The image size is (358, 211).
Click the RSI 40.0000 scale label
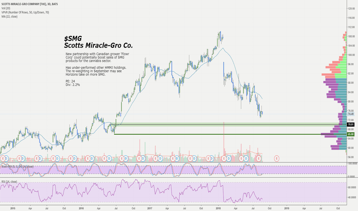tap(353, 197)
